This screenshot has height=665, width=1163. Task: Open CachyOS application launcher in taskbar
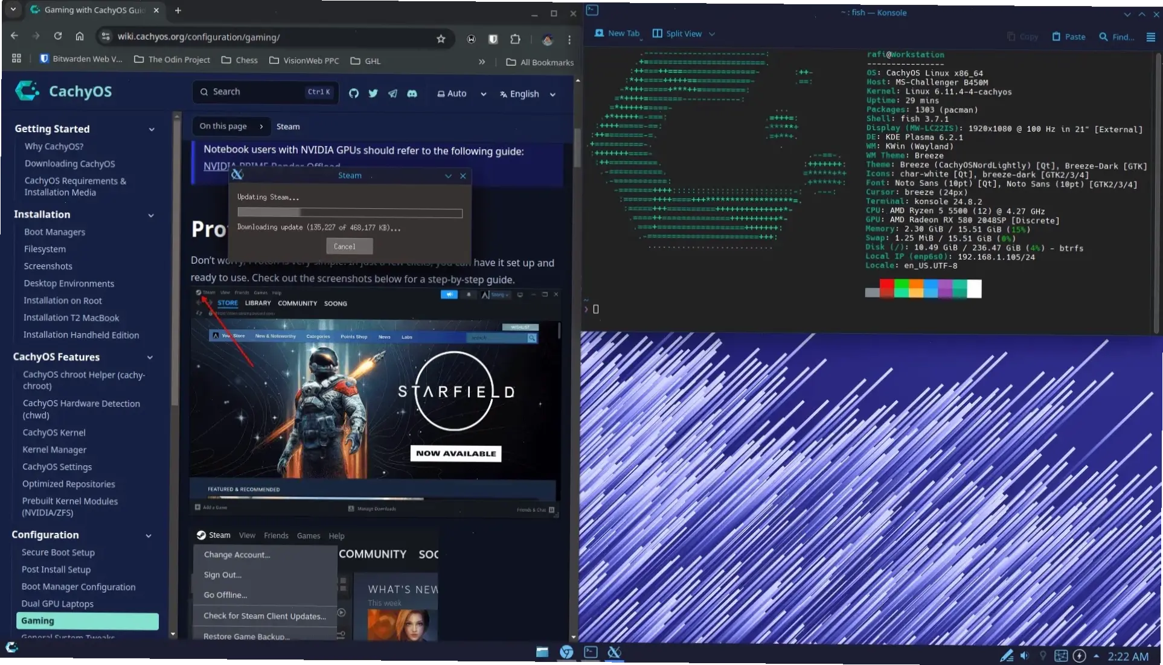pyautogui.click(x=11, y=647)
